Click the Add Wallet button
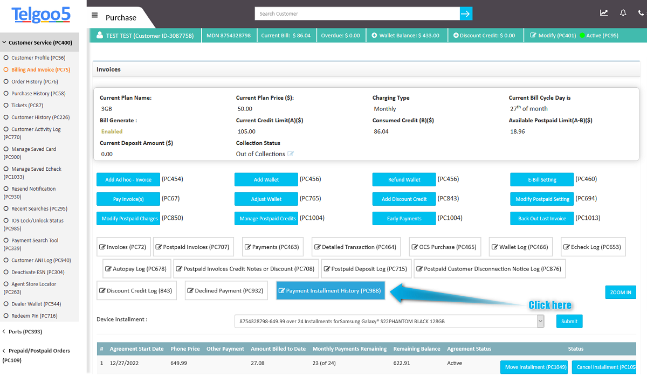647x376 pixels. coord(266,179)
